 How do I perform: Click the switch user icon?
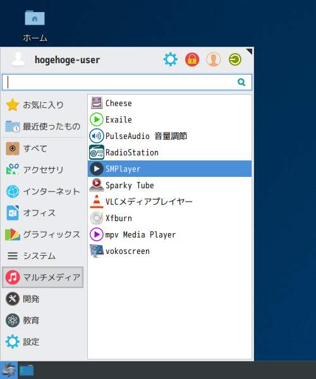coord(214,59)
